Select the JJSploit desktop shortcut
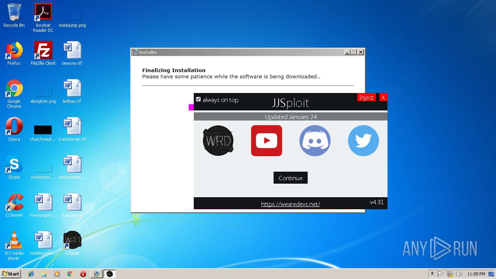 click(x=72, y=243)
